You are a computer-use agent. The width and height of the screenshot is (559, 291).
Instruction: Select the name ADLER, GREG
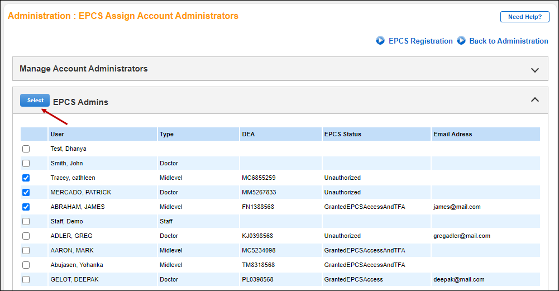click(71, 236)
